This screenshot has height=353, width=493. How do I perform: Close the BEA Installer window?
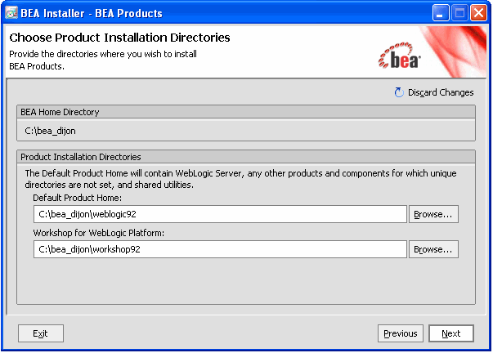point(478,13)
